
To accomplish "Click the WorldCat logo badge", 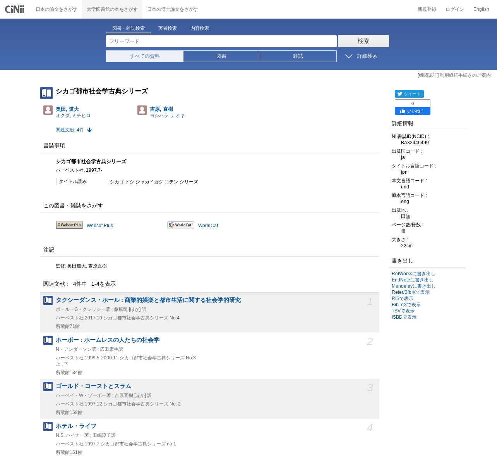I will click(x=181, y=225).
